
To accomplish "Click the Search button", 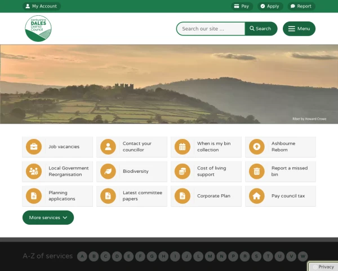I will [x=261, y=29].
